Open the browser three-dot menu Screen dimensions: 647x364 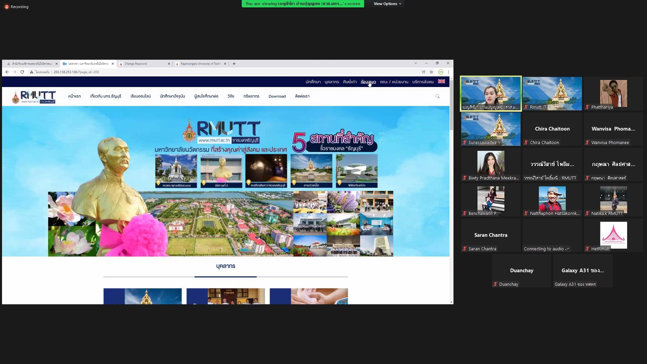(448, 72)
